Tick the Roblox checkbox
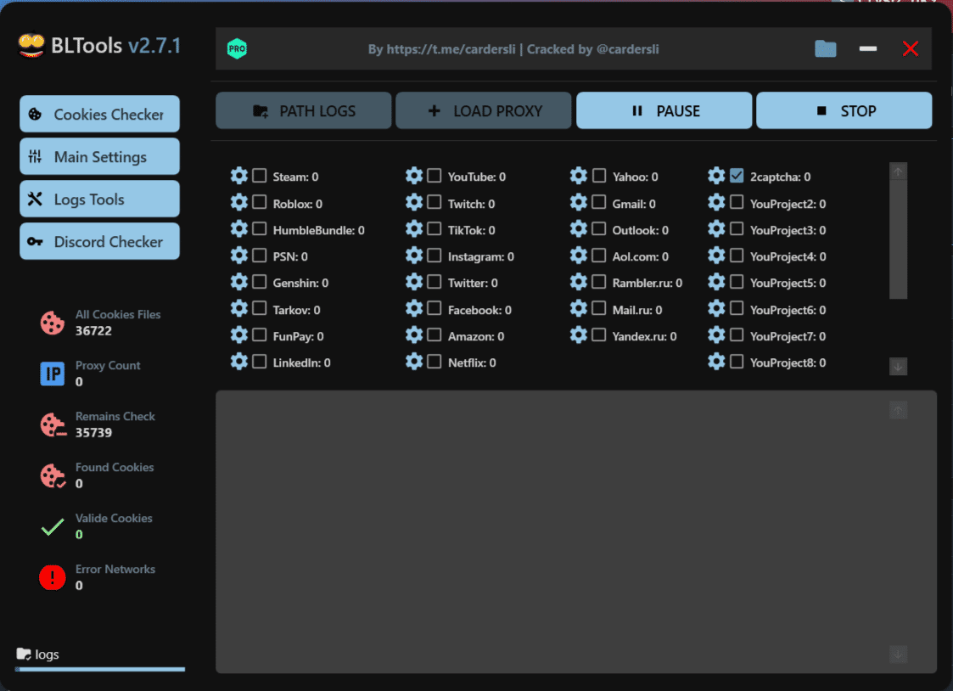The image size is (953, 691). tap(260, 204)
